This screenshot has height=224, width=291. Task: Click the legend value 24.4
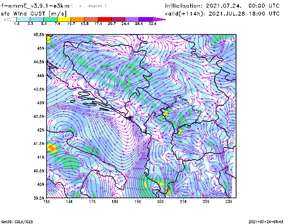coord(125,24)
